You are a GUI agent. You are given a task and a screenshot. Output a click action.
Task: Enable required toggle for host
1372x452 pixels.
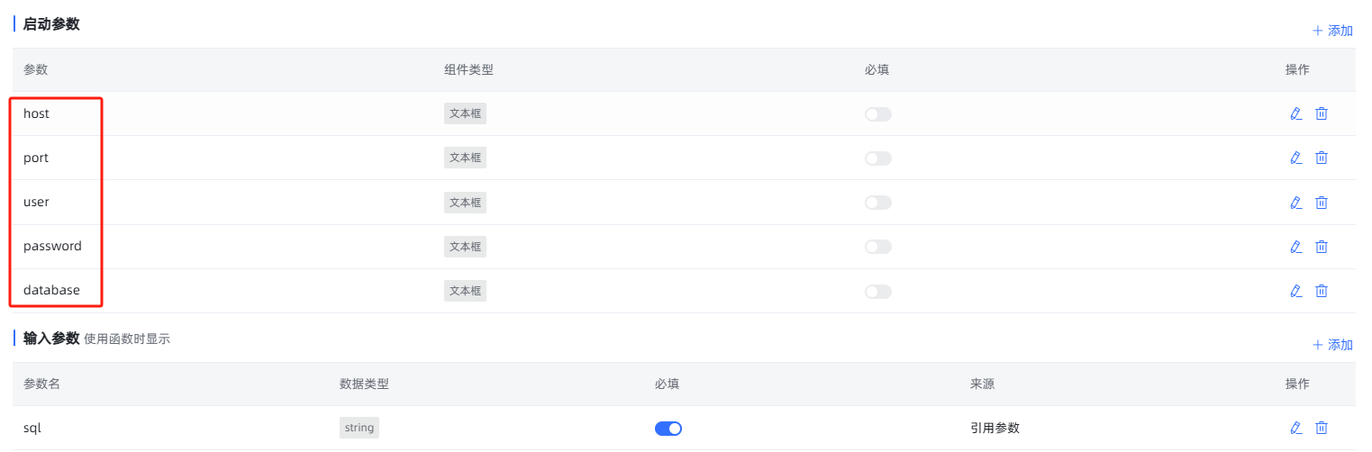click(878, 114)
